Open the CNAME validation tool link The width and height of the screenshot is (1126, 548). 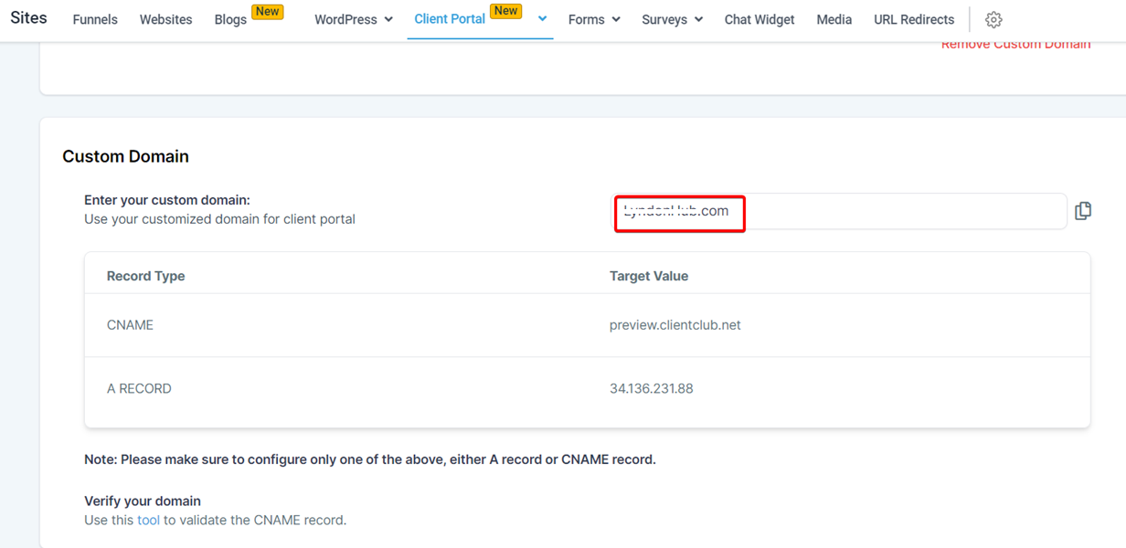(148, 520)
